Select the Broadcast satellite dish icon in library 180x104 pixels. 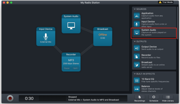tap(137, 65)
